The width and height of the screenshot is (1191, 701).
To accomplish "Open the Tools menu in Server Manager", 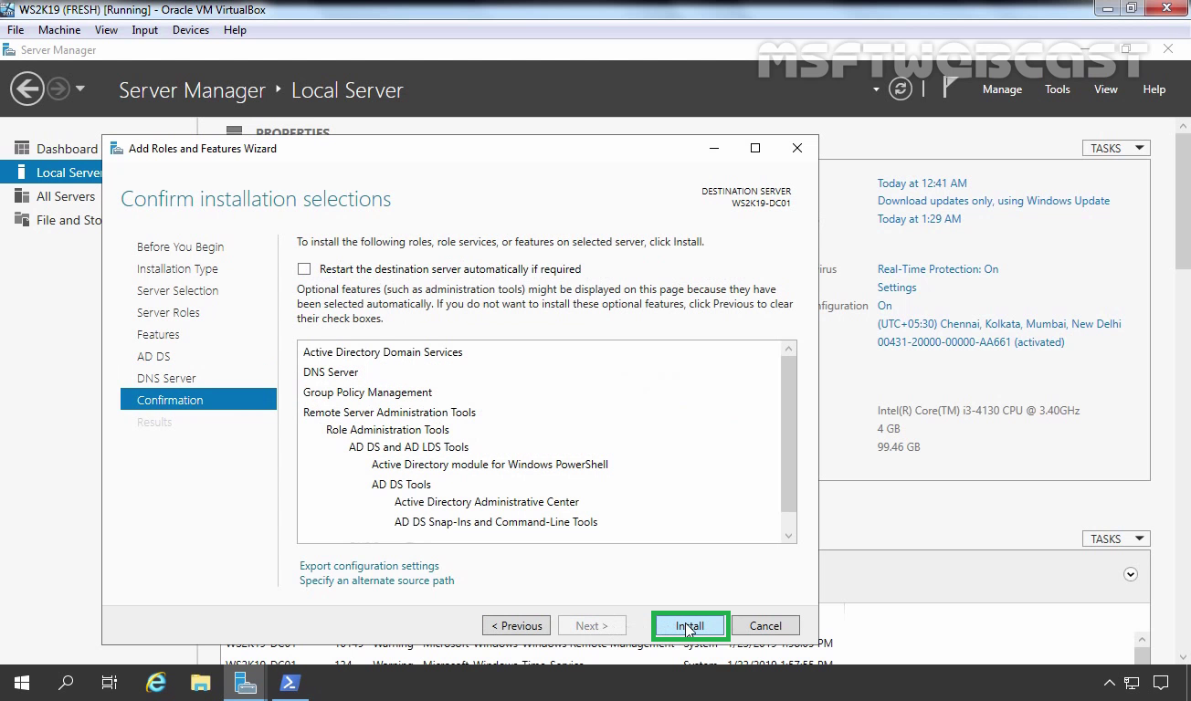I will (x=1058, y=89).
